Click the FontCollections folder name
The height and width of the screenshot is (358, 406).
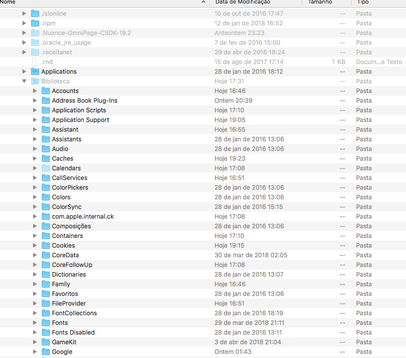(x=74, y=313)
